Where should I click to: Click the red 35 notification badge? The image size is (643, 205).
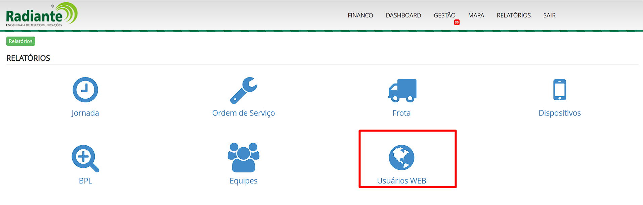click(x=457, y=22)
